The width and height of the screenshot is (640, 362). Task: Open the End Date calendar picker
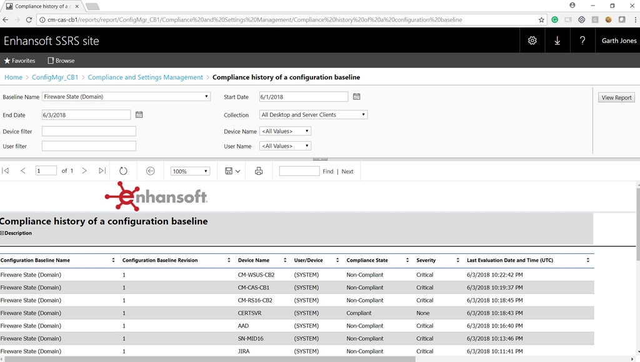coord(139,115)
